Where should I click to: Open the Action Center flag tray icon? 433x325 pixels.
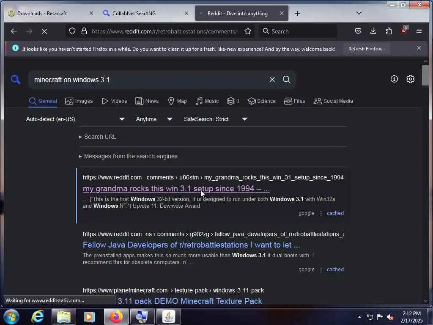tap(380, 317)
